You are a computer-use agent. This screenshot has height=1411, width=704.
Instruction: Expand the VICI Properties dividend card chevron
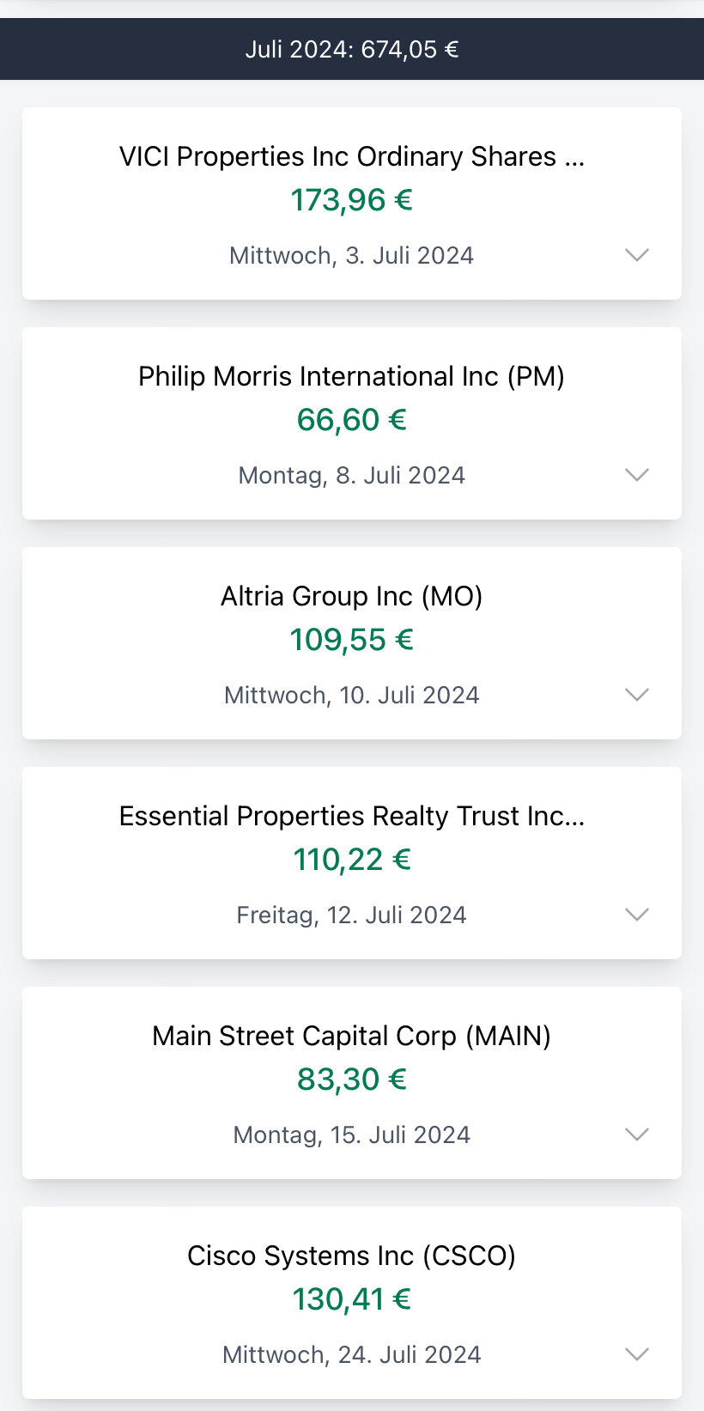pyautogui.click(x=636, y=255)
